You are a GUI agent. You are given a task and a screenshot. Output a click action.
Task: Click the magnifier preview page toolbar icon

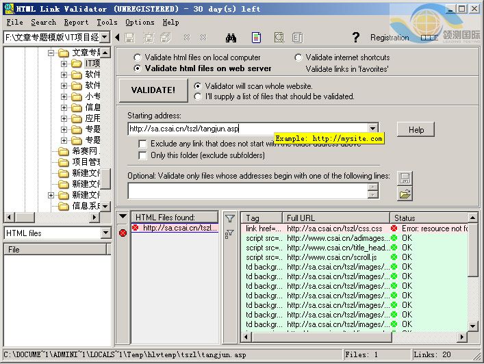[279, 38]
